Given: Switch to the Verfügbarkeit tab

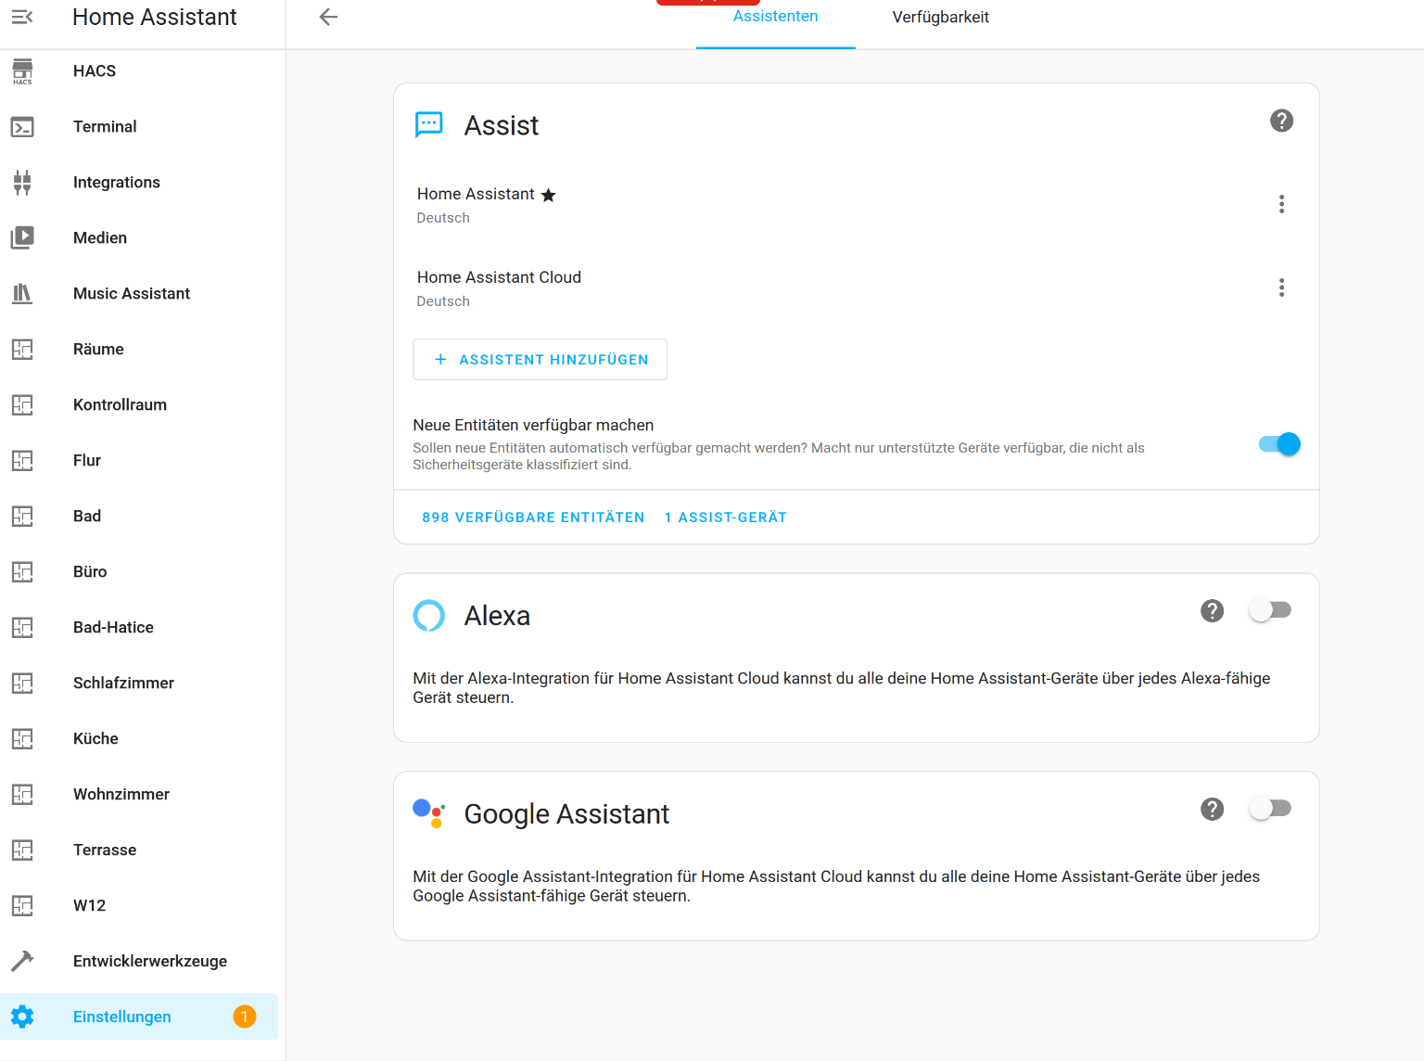Looking at the screenshot, I should coord(940,17).
